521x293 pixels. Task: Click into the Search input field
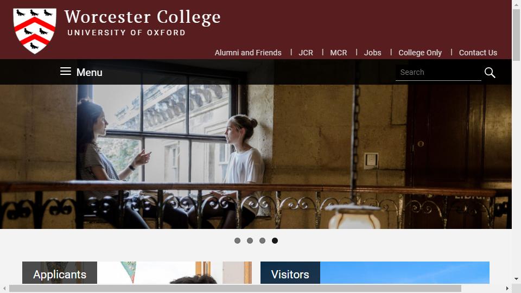tap(439, 72)
